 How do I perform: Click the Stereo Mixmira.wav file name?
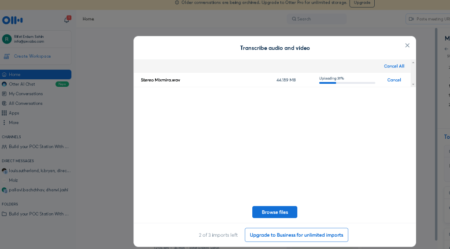[160, 80]
